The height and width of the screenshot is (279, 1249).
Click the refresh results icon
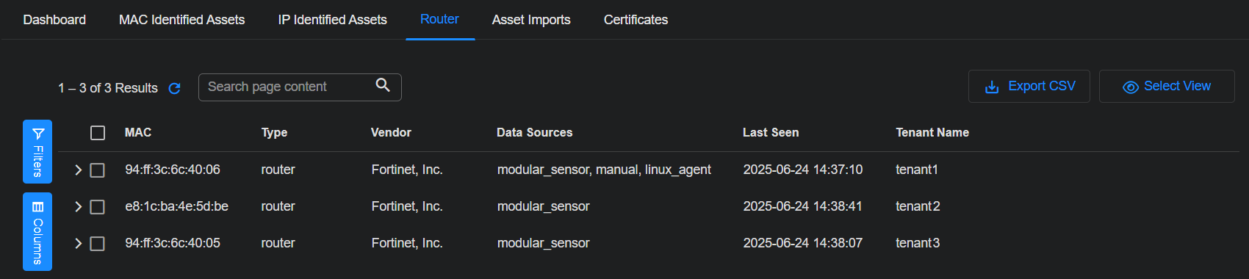coord(174,89)
